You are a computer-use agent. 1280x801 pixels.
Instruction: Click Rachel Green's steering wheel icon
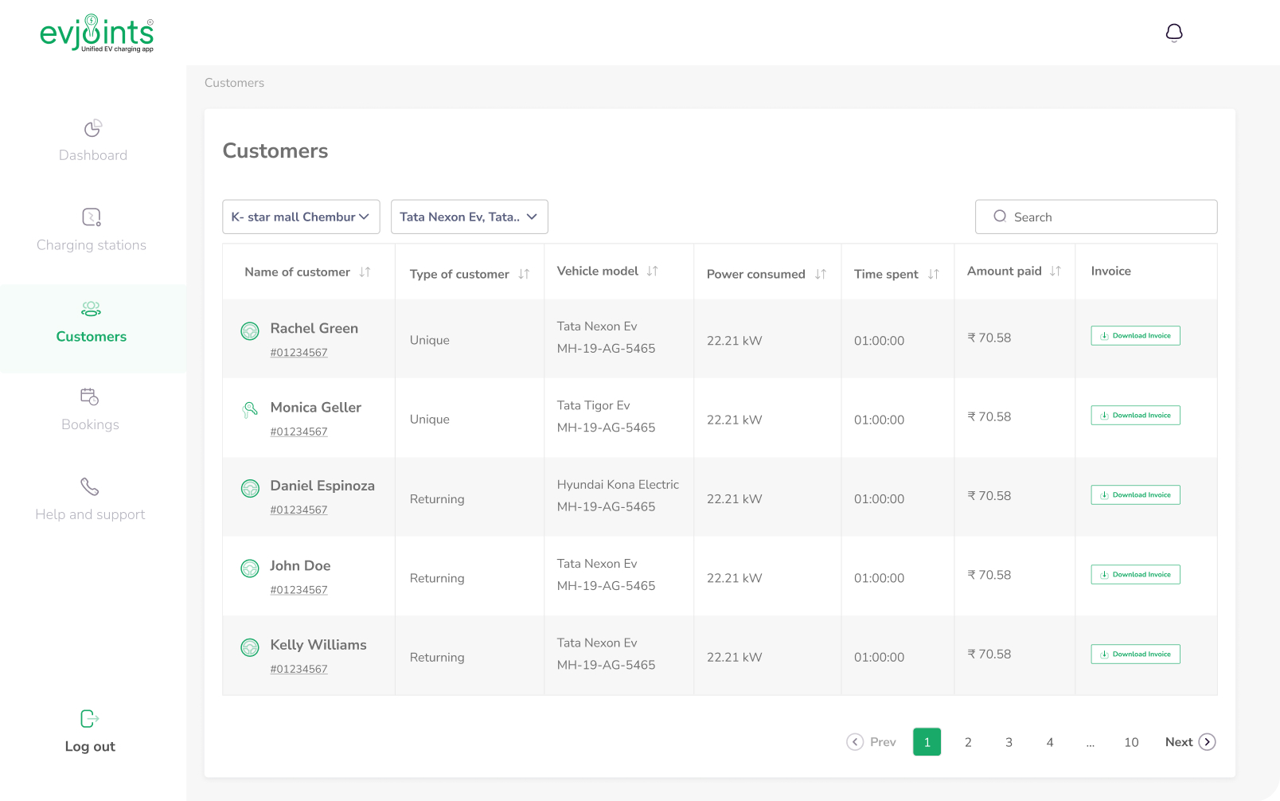click(x=250, y=331)
